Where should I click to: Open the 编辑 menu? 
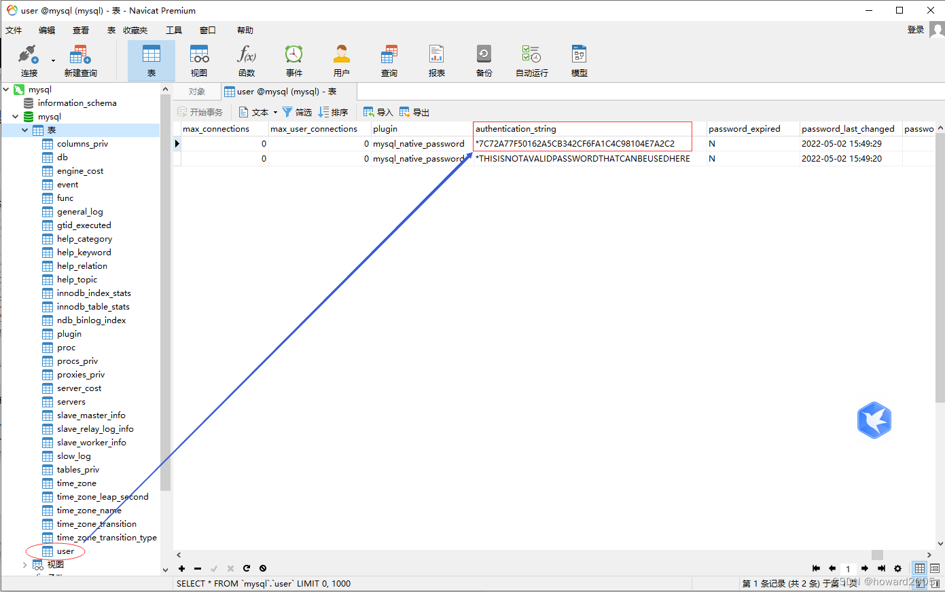(47, 31)
